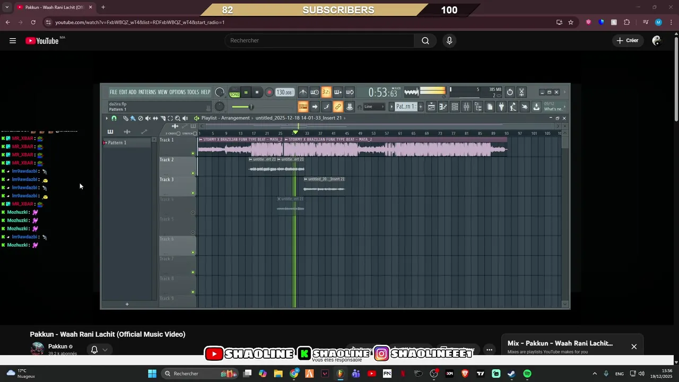679x382 pixels.
Task: Toggle the typing keyboard to piano icon
Action: click(x=303, y=107)
